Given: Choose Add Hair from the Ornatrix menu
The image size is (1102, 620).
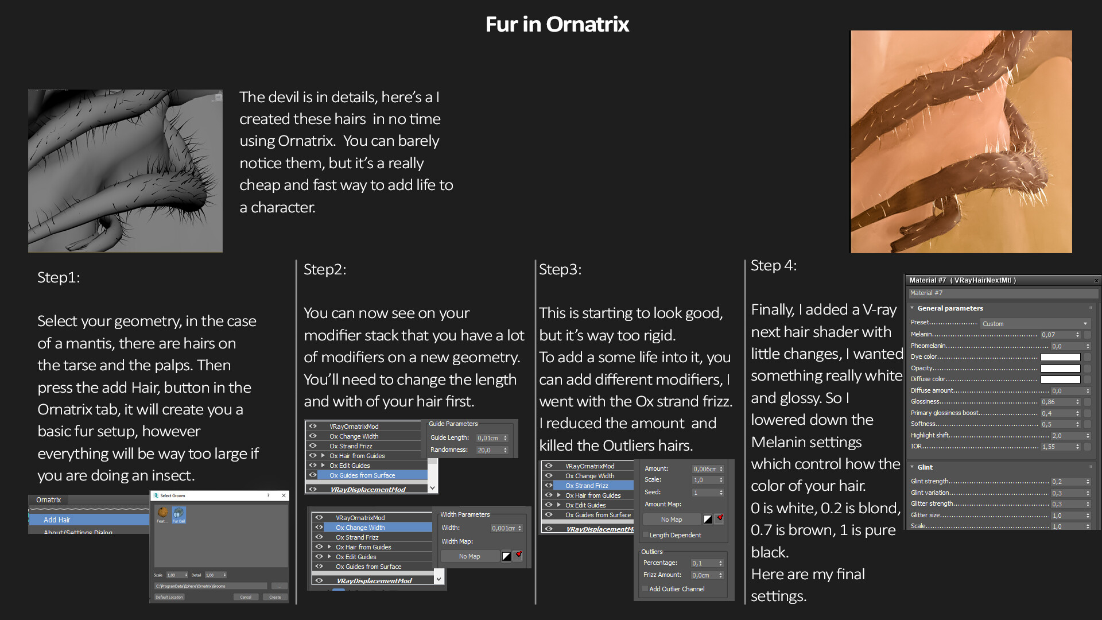Looking at the screenshot, I should (89, 520).
